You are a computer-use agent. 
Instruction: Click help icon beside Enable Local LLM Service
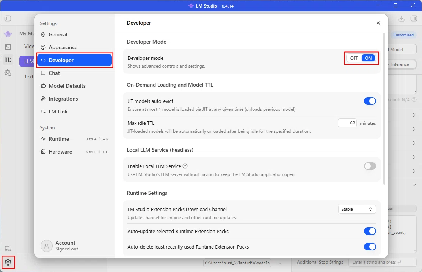point(185,166)
